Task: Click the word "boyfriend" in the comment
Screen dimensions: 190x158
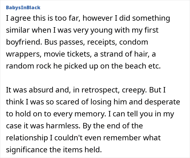Action: click(23, 42)
